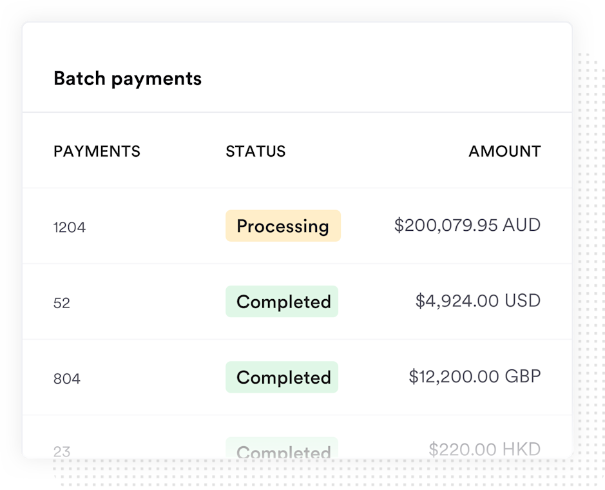Open the batch with 804 payments
605x490 pixels.
coord(67,378)
